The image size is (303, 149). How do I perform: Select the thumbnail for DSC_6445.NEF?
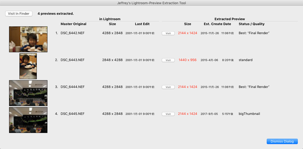click(x=28, y=120)
